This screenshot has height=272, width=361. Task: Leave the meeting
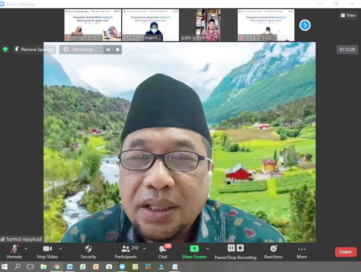345,251
